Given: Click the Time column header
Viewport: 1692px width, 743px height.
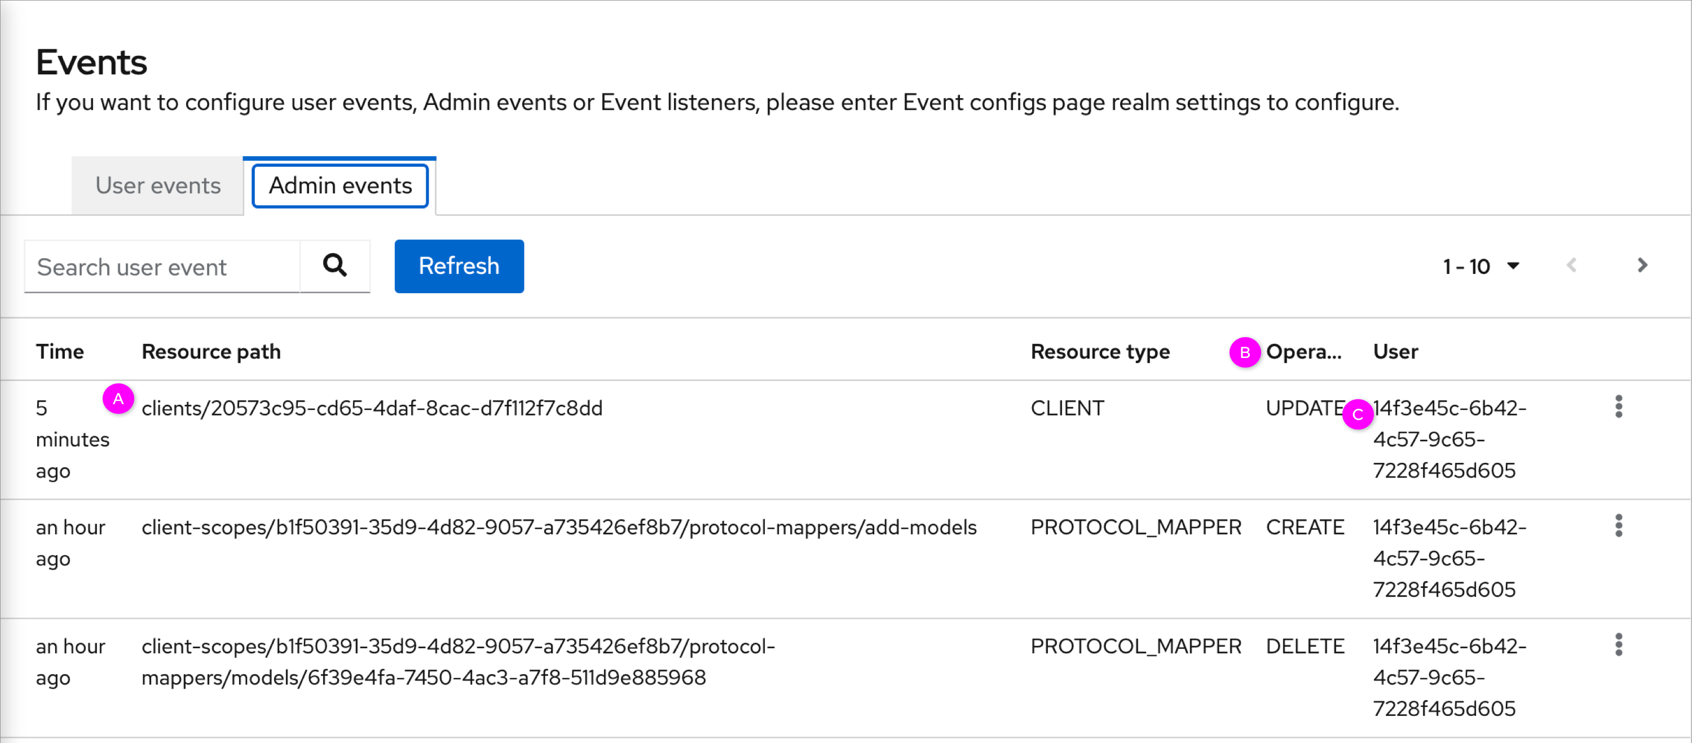Looking at the screenshot, I should point(60,352).
